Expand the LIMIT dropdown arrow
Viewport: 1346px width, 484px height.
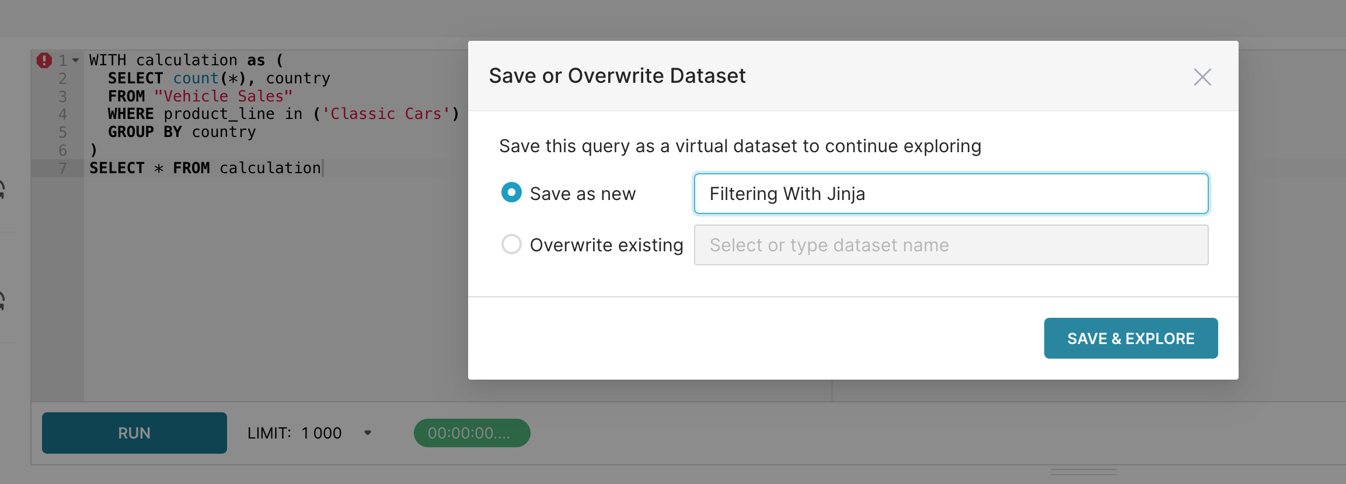pyautogui.click(x=368, y=433)
